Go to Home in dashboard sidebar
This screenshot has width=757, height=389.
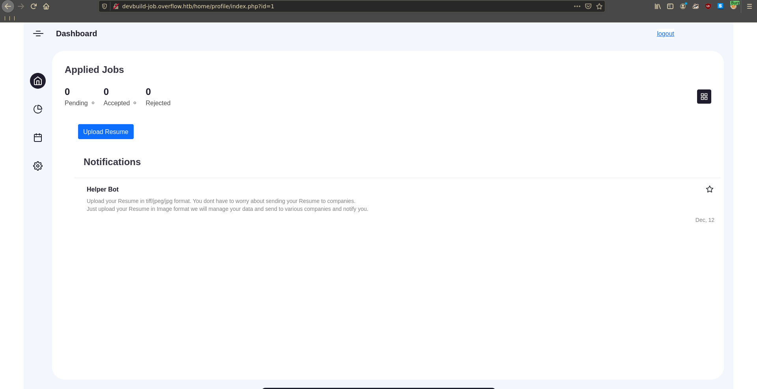pyautogui.click(x=38, y=81)
